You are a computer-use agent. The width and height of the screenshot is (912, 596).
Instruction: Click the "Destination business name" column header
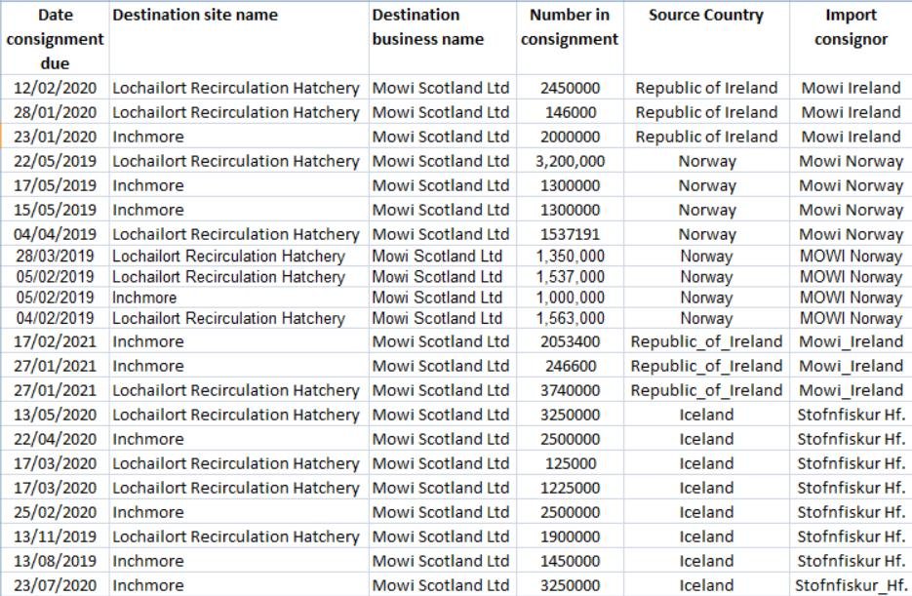pyautogui.click(x=427, y=27)
